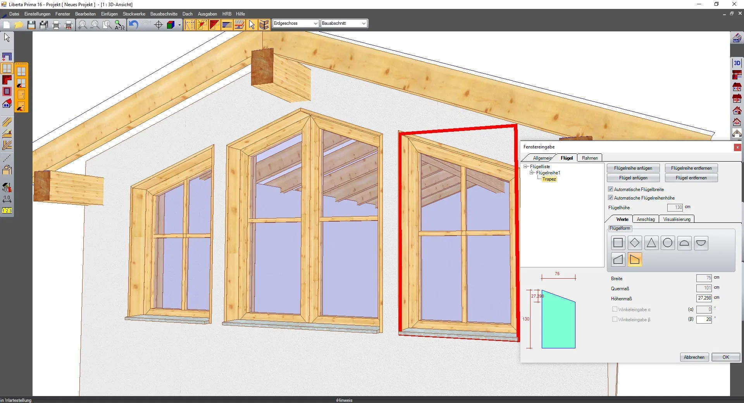
Task: Collapse the Flügelreihe1 tree node
Action: (532, 173)
